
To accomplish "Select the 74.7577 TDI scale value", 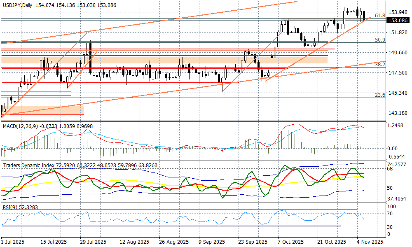I will point(397,163).
